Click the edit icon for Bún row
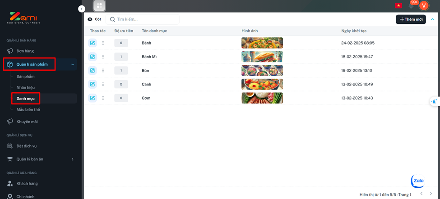440x199 pixels. click(92, 71)
